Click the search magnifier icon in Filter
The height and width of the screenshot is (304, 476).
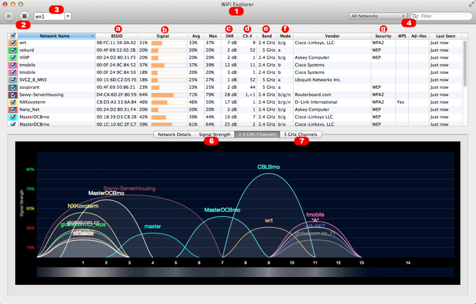415,16
